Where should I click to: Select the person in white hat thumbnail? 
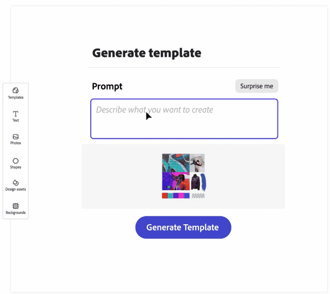pyautogui.click(x=197, y=163)
